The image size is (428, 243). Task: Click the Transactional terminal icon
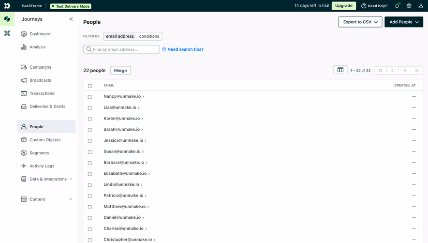pyautogui.click(x=24, y=93)
